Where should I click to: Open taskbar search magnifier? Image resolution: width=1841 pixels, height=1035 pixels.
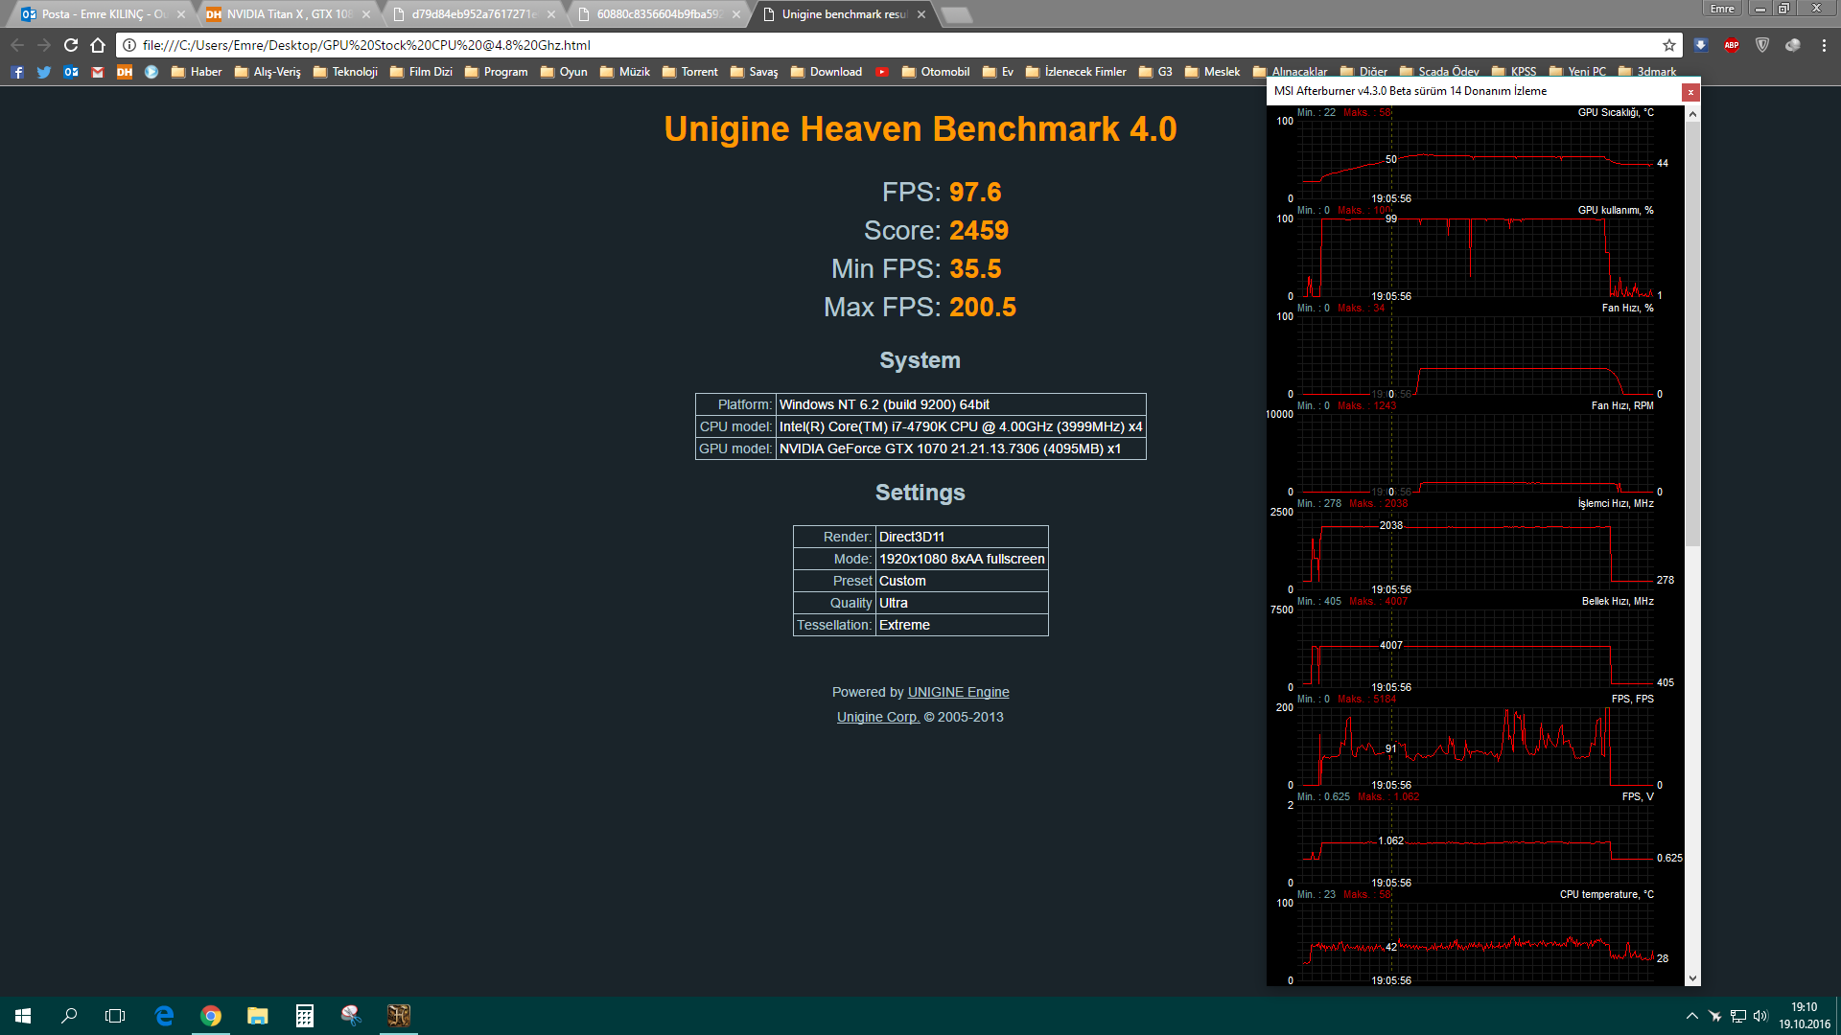coord(69,1016)
